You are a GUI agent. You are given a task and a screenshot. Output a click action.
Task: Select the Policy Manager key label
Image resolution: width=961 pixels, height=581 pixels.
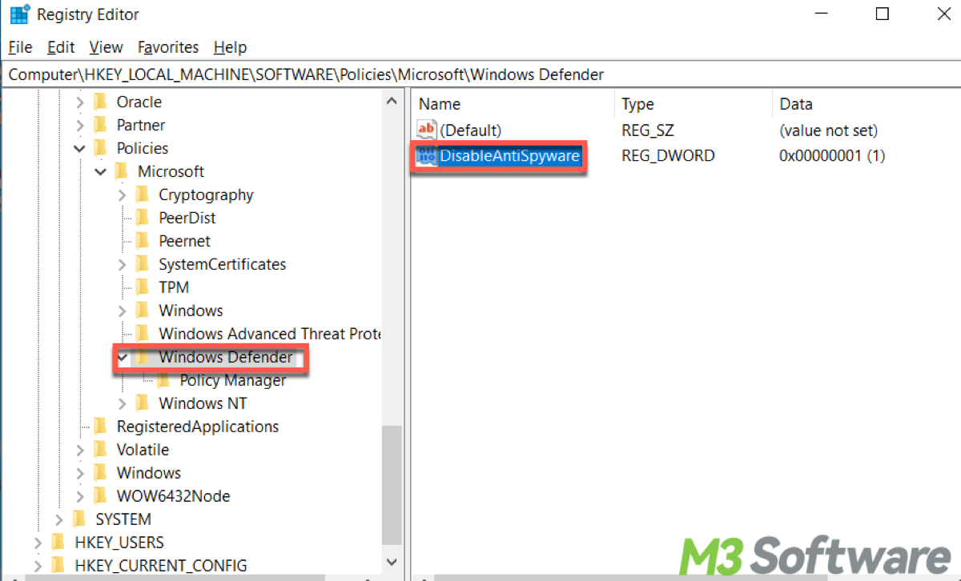(x=232, y=381)
